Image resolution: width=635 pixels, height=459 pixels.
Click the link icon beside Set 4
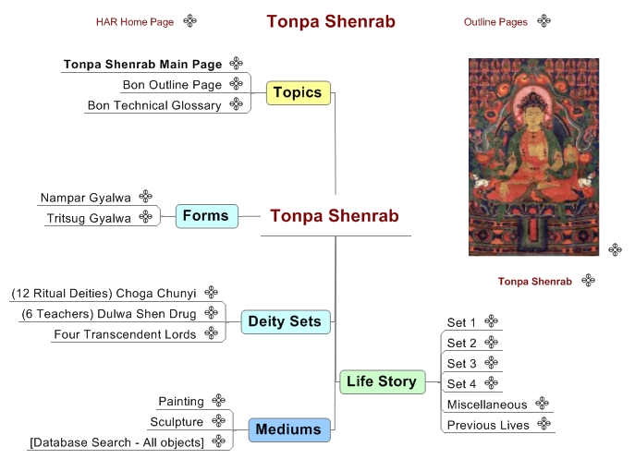pyautogui.click(x=491, y=382)
